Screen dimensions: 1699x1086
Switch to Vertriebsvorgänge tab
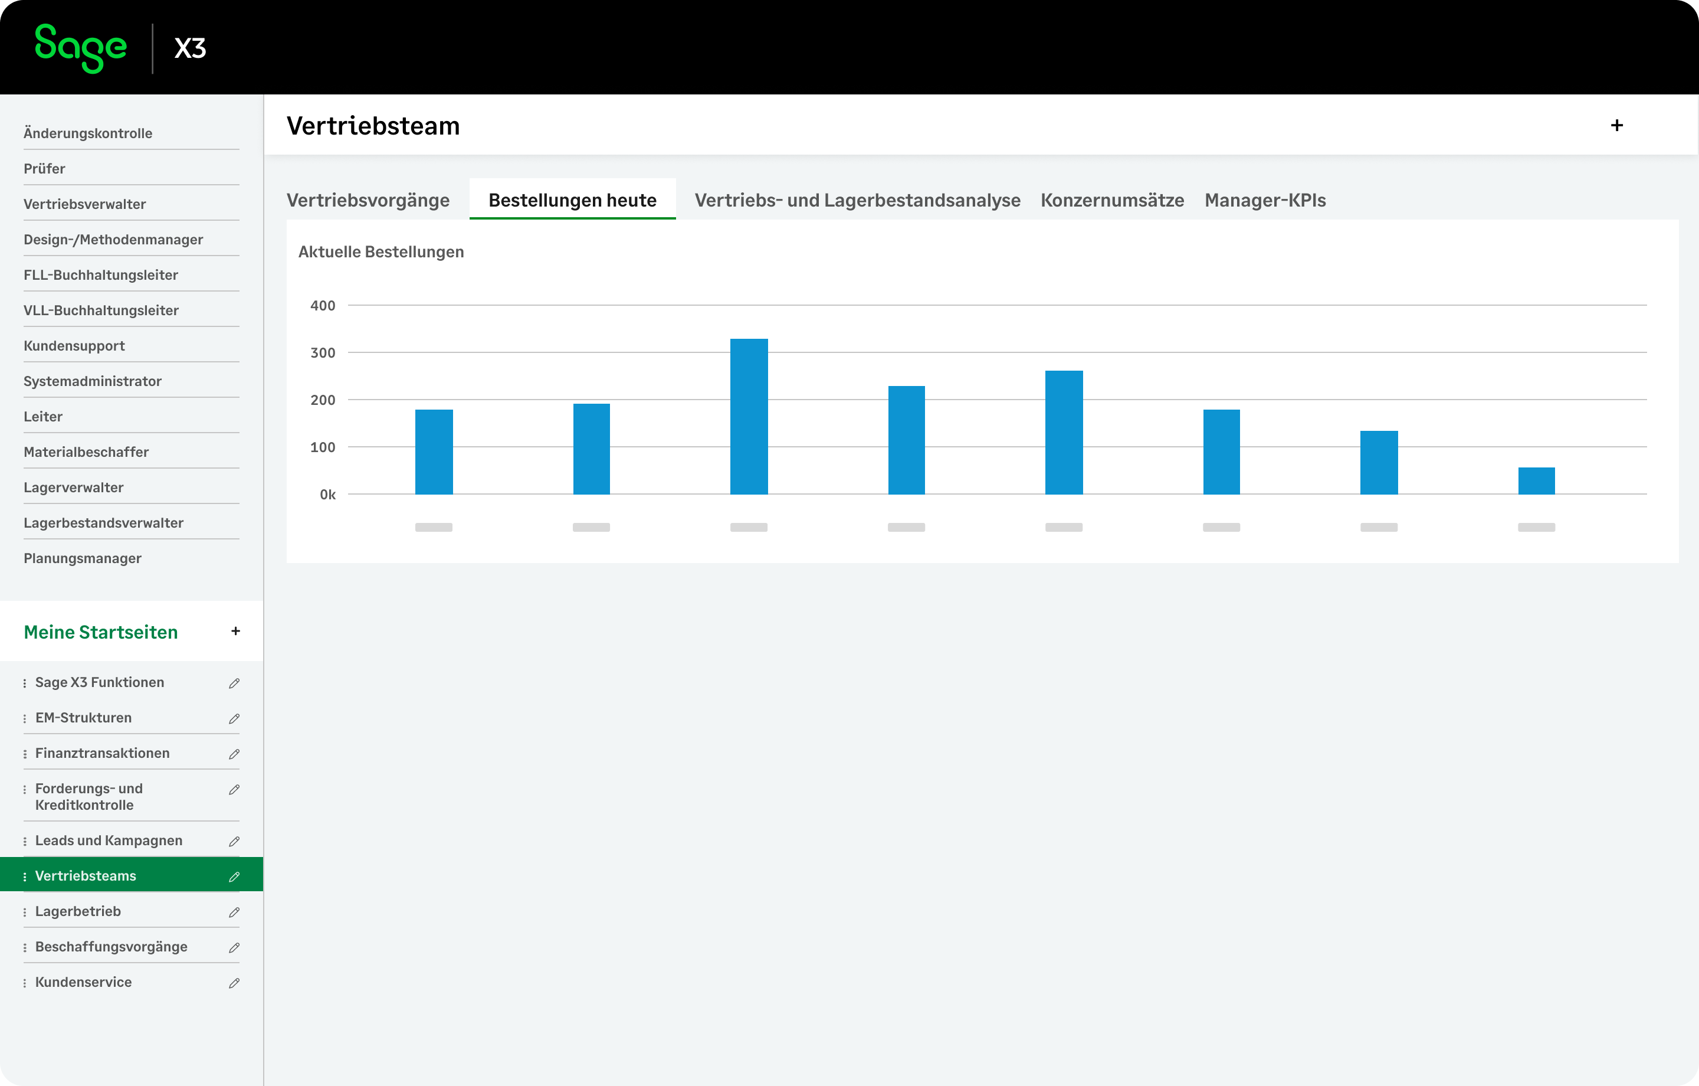pos(368,200)
